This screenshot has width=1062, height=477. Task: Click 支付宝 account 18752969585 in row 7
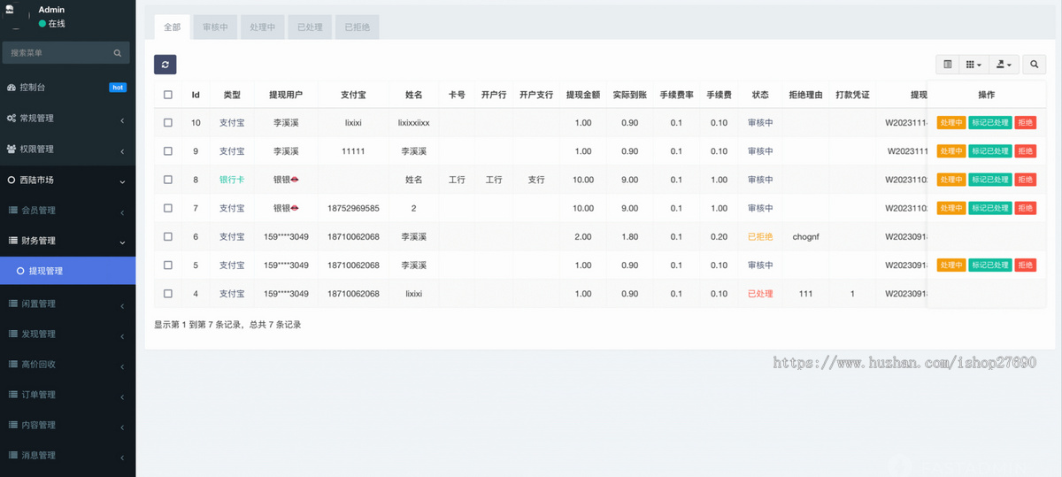(x=353, y=208)
